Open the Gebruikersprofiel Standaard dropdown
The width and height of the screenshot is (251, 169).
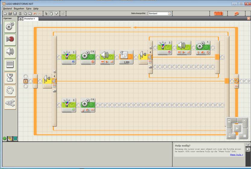[x=160, y=14]
